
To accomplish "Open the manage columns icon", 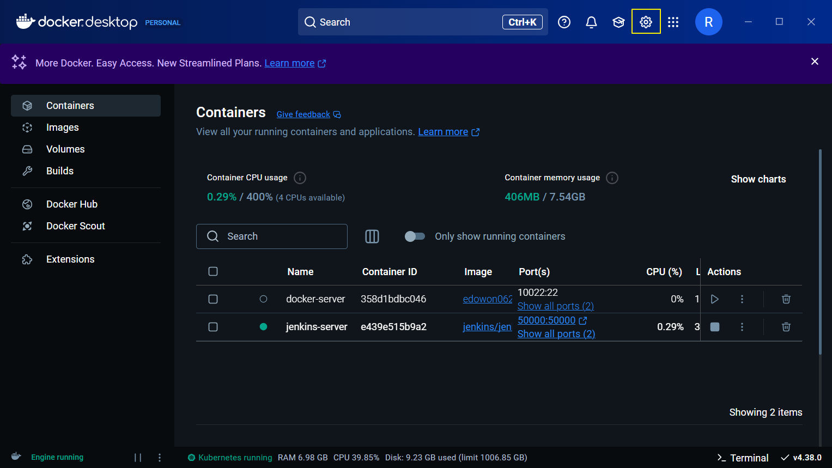I will (x=372, y=236).
